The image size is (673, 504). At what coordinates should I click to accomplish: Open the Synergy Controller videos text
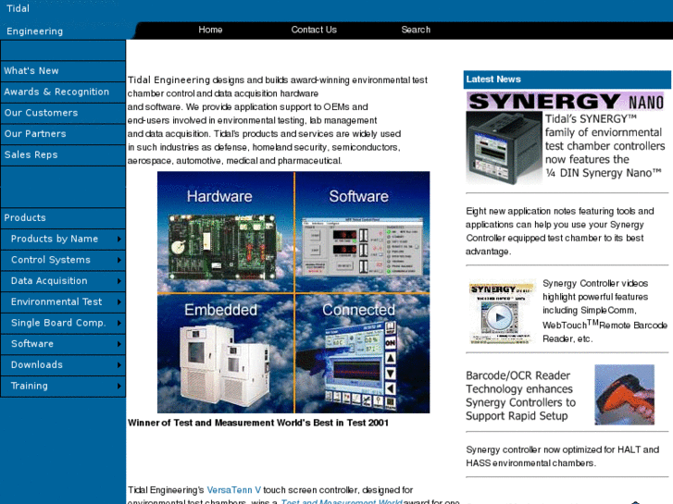tap(604, 311)
